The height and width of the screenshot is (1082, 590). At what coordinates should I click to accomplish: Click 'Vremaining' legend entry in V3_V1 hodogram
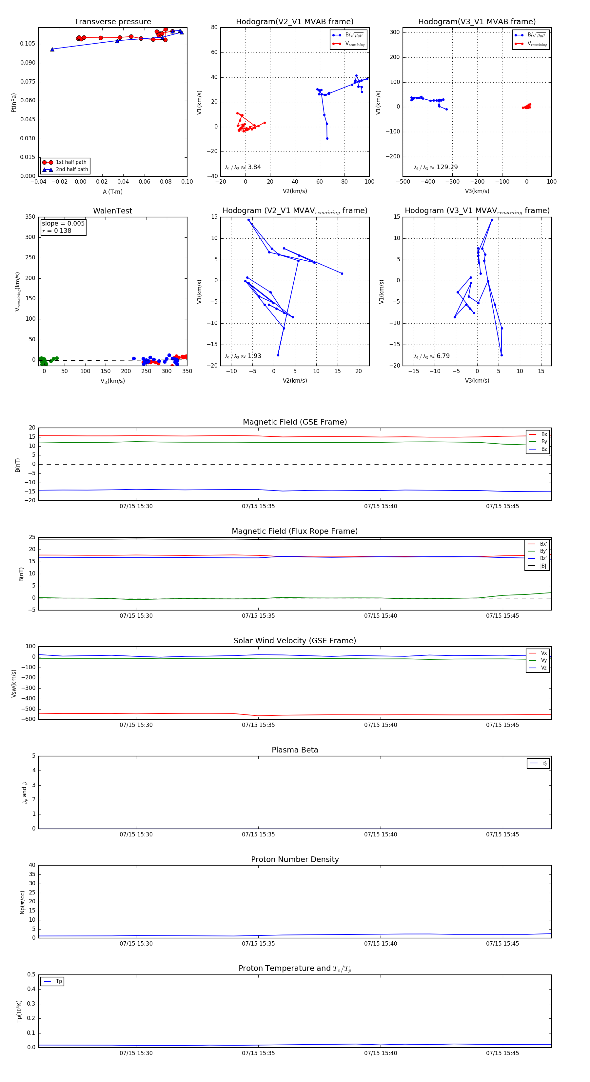pos(531,44)
